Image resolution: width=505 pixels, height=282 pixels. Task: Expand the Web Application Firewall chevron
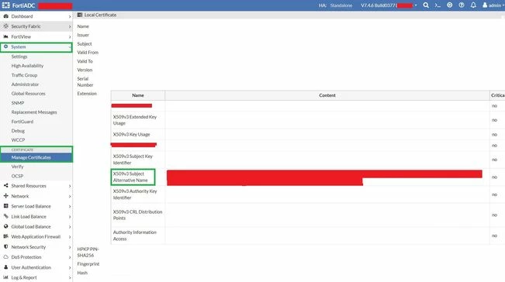70,236
